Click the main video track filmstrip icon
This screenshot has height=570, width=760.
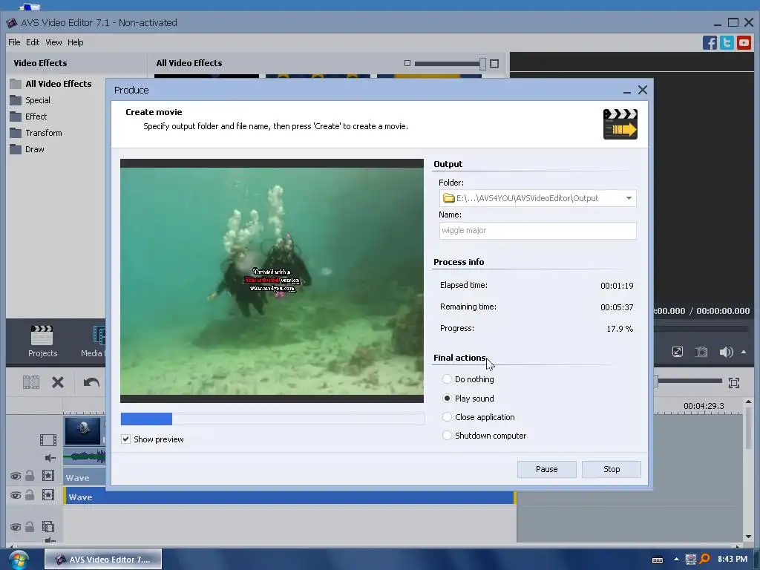coord(48,439)
